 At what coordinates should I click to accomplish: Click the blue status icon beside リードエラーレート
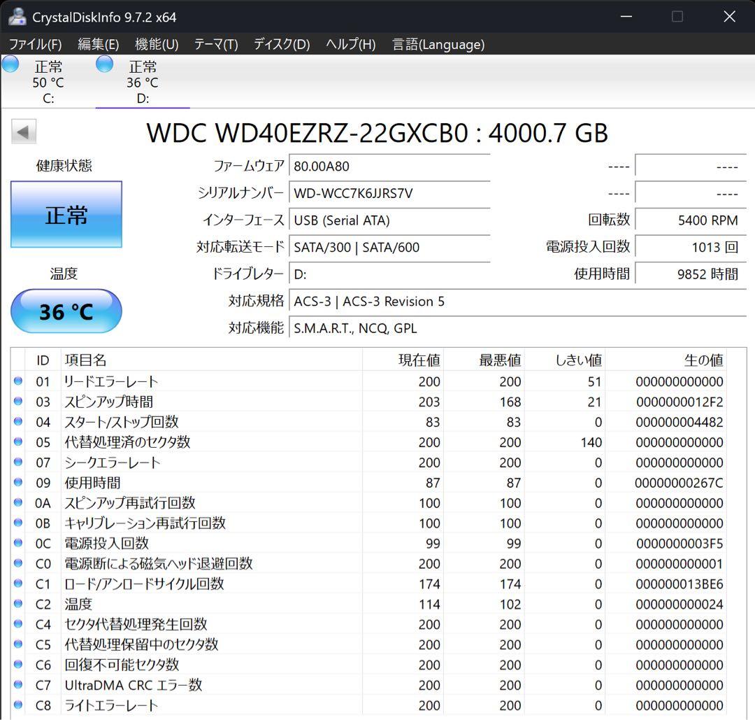pyautogui.click(x=18, y=381)
